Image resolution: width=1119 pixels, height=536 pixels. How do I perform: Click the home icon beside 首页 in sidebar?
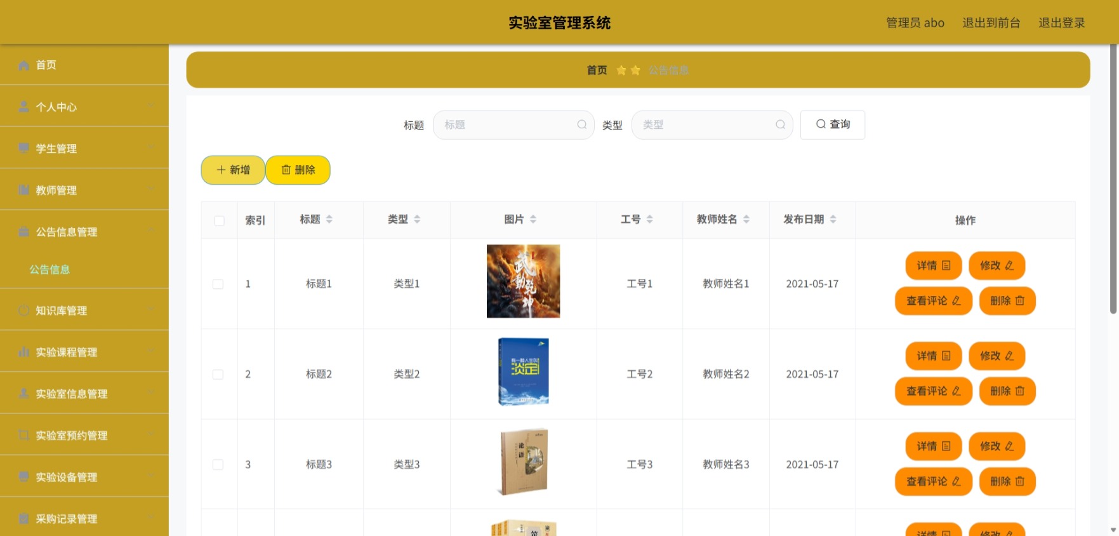(23, 65)
